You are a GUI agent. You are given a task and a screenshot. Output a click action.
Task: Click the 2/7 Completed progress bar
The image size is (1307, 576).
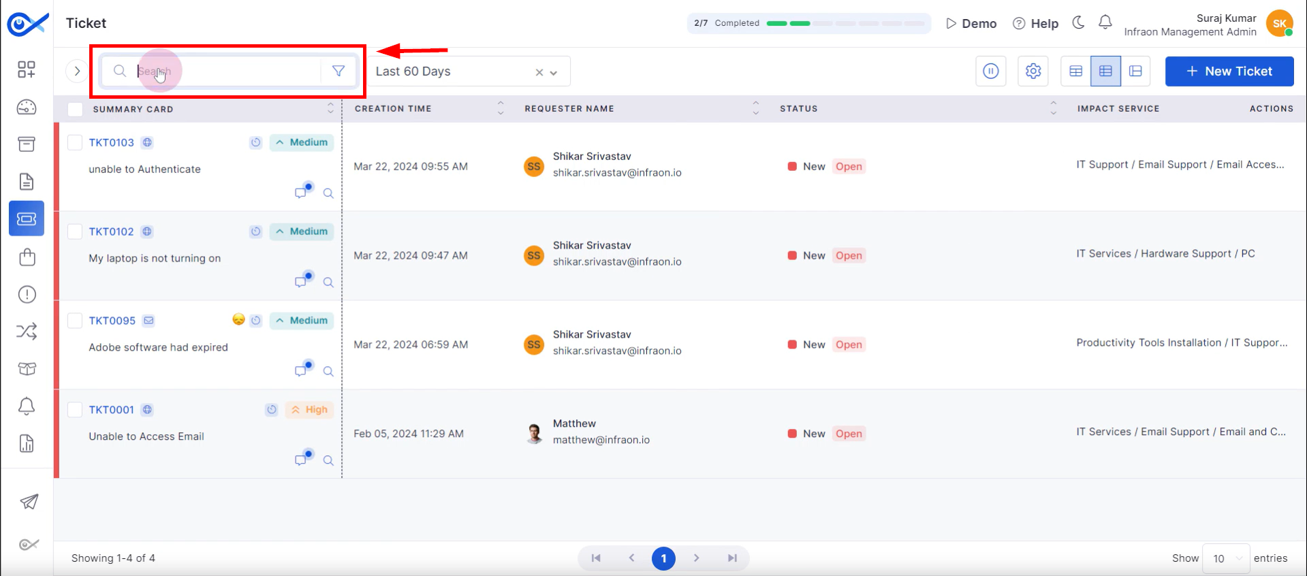(x=808, y=23)
